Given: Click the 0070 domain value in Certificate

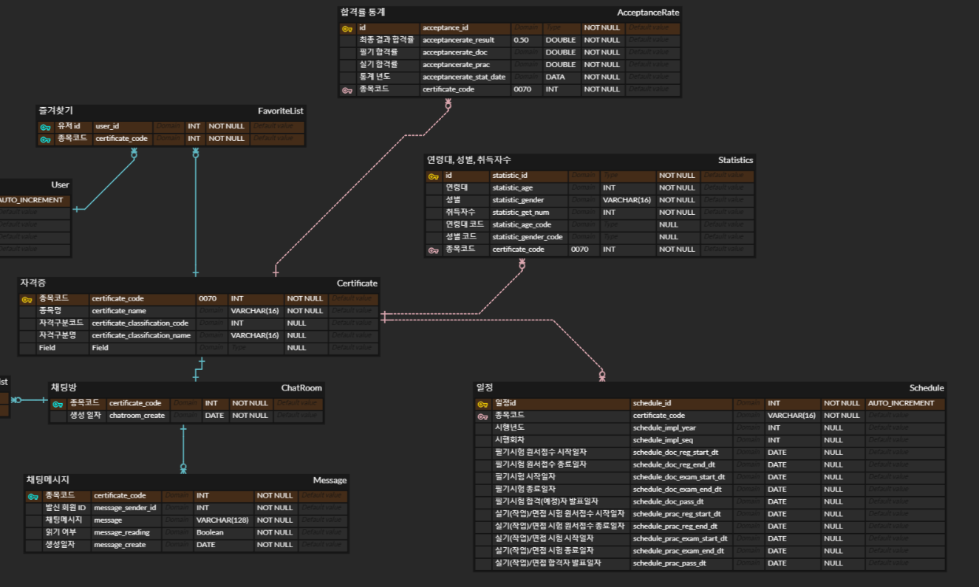Looking at the screenshot, I should click(x=208, y=299).
